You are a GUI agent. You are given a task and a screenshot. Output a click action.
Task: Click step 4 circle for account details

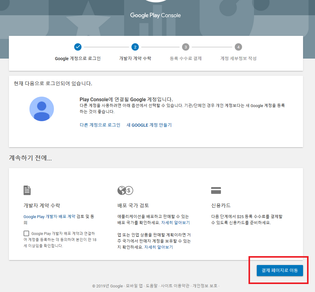238,47
